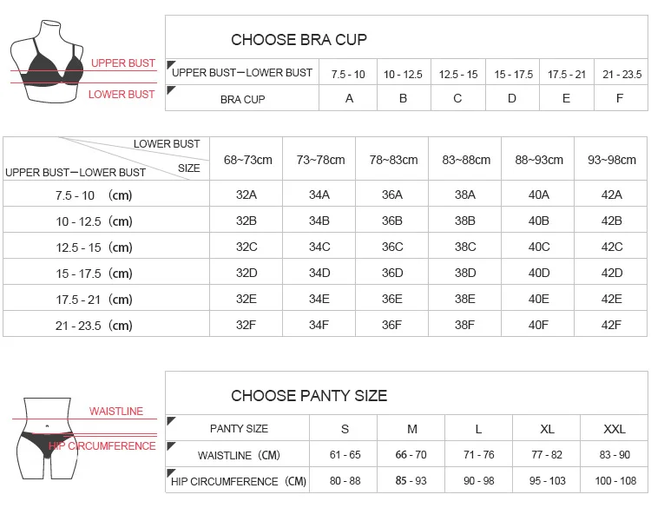Select the 68~73cm lower bust column
This screenshot has height=521, width=651.
coord(247,160)
